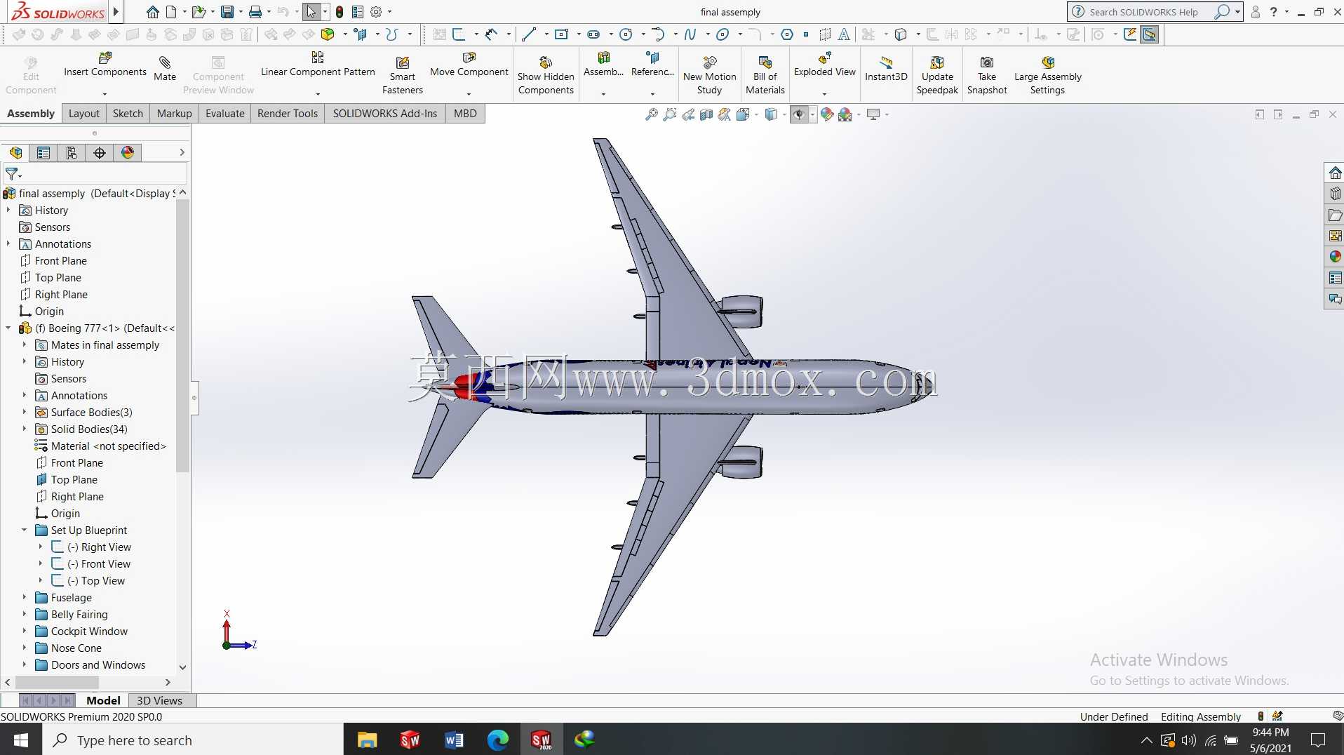Screen dimensions: 1344x755
Task: Click the Update Speedpak tool
Action: (937, 76)
